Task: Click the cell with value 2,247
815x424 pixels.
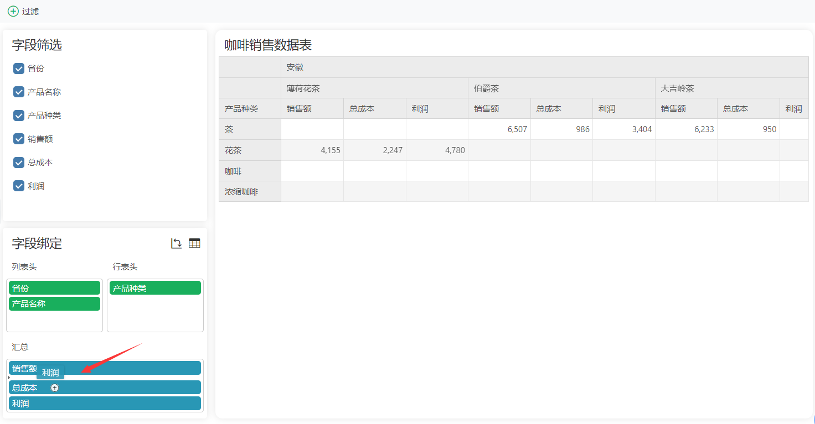Action: coord(374,150)
